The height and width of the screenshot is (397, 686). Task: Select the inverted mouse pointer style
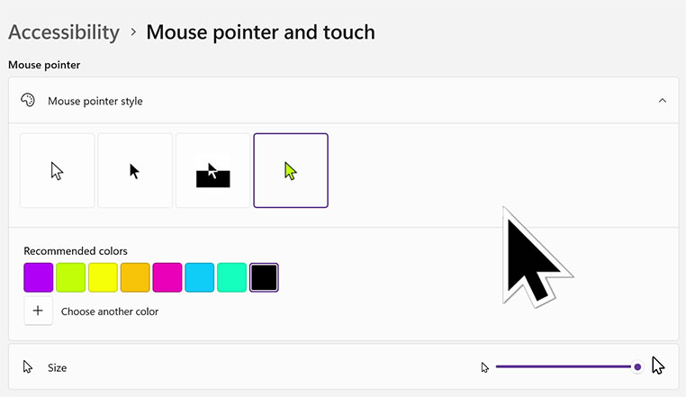click(213, 171)
